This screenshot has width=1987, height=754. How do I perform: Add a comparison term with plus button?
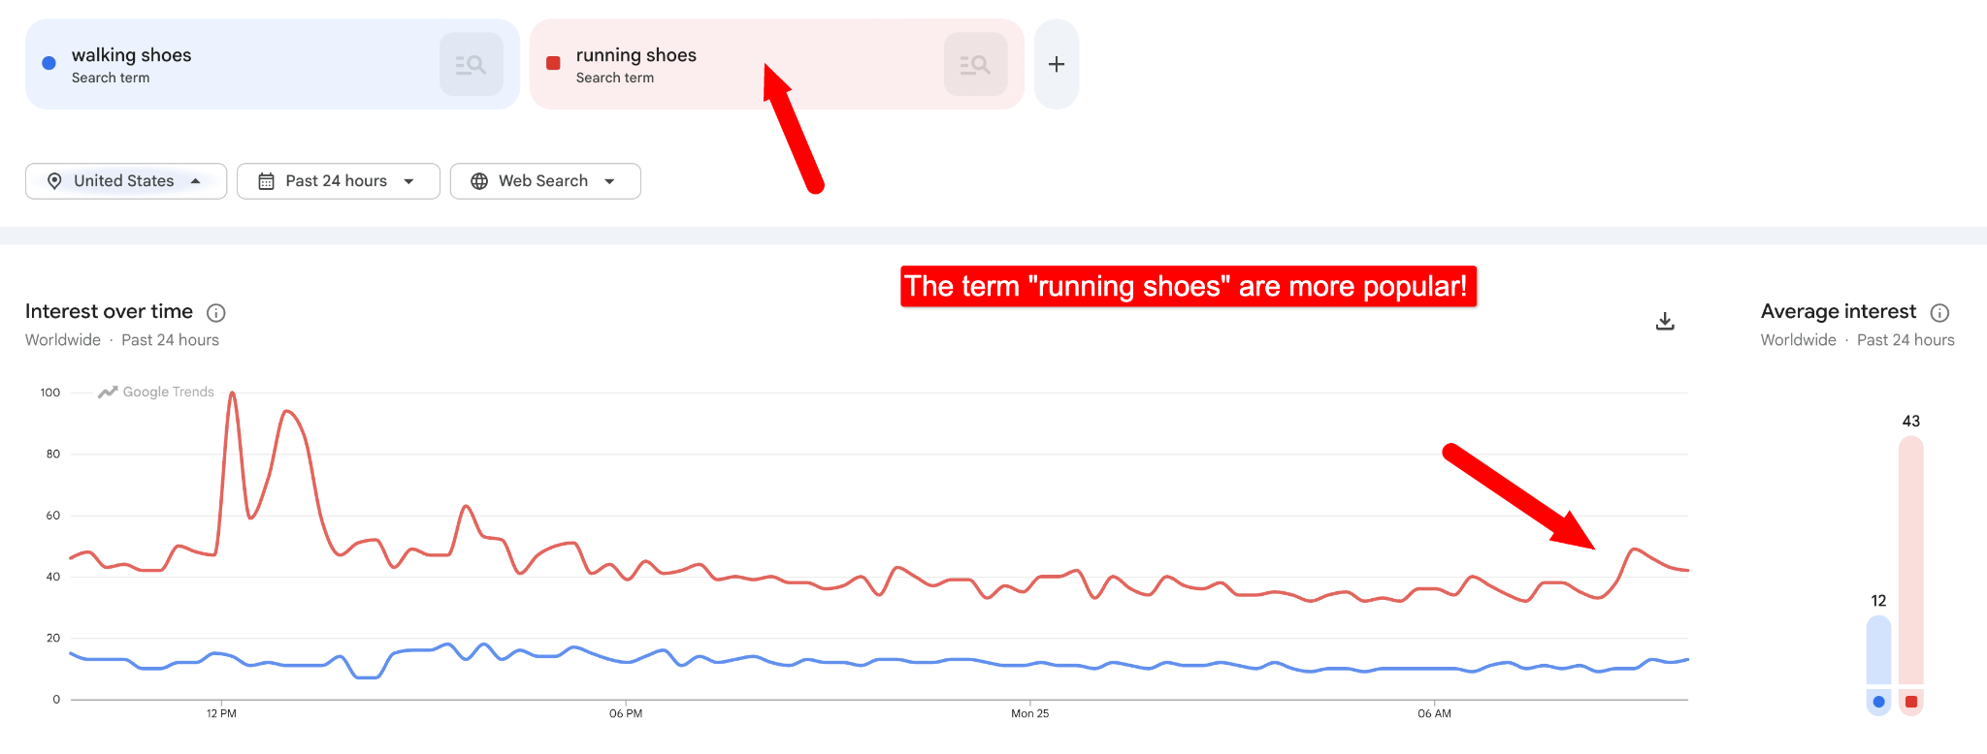pyautogui.click(x=1057, y=64)
